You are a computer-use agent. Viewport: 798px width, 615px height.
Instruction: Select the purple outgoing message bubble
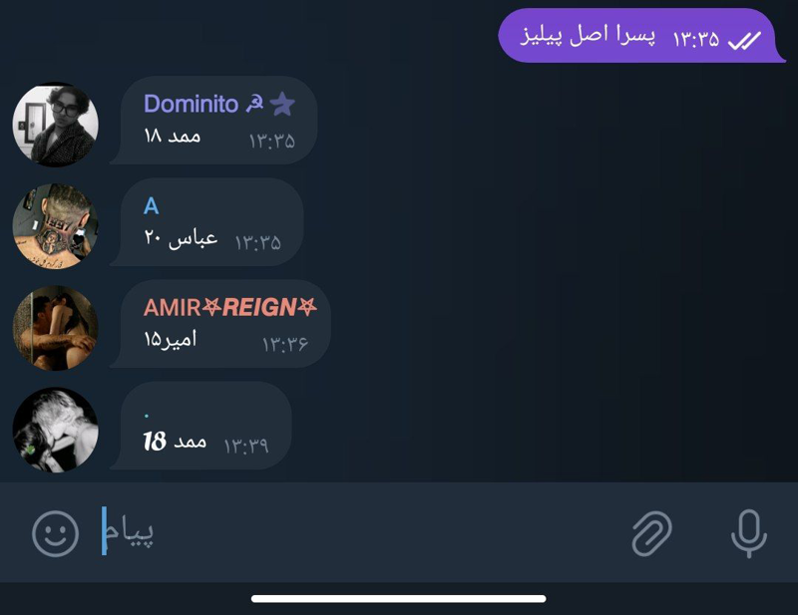coord(641,36)
